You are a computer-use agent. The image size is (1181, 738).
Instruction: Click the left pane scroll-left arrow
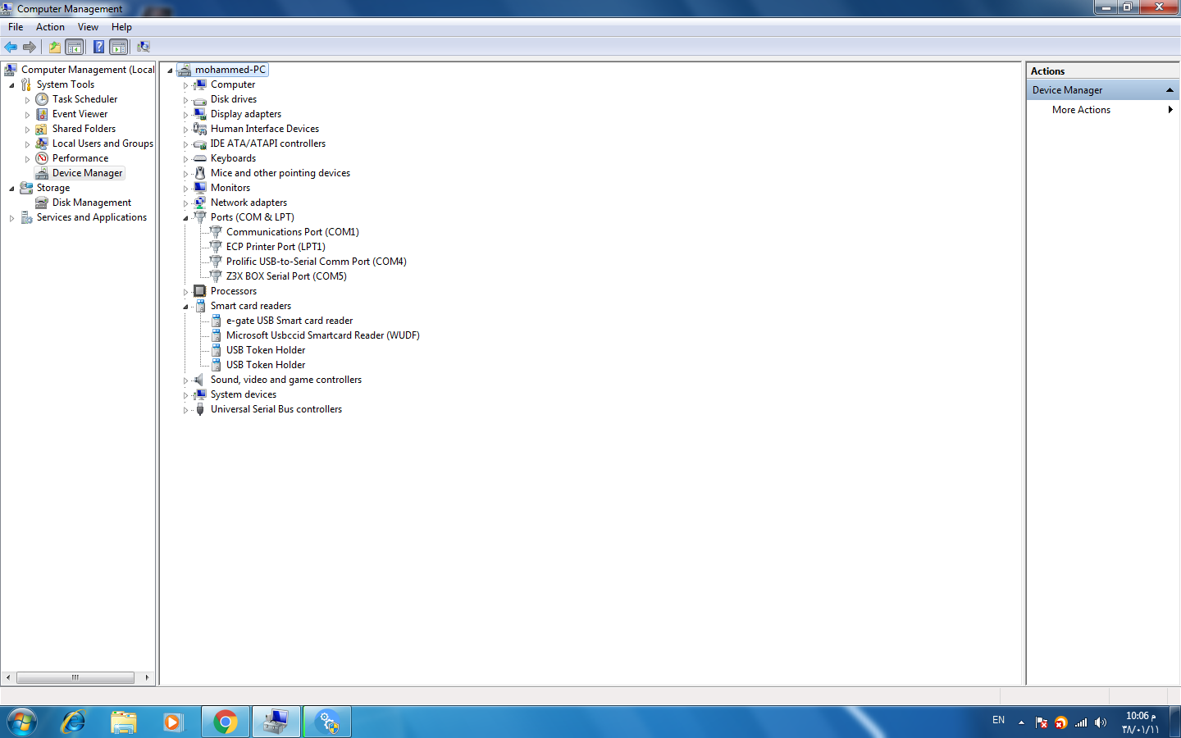pyautogui.click(x=8, y=677)
